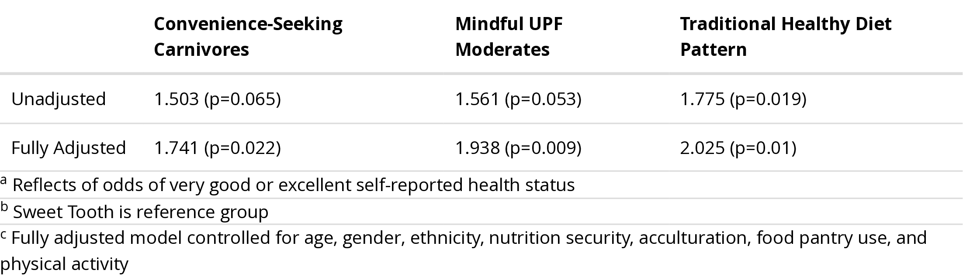
Task: Click the empty top-left header cell
Action: click(x=74, y=37)
